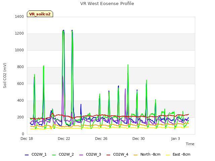215x161 pixels.
Task: Click the 0 y-axis tick label
Action: tap(23, 134)
